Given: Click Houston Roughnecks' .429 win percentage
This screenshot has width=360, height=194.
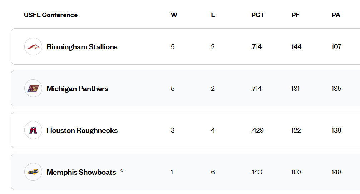Looking at the screenshot, I should [257, 130].
